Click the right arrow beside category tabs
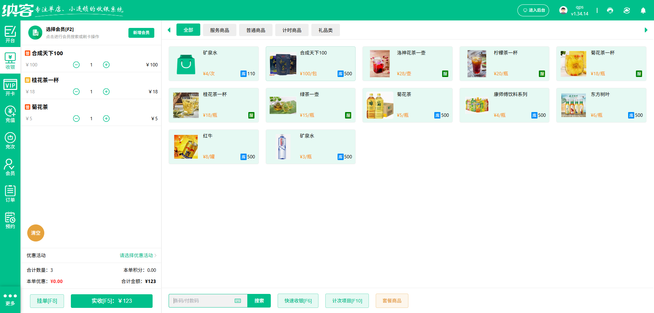The width and height of the screenshot is (654, 313). (646, 30)
